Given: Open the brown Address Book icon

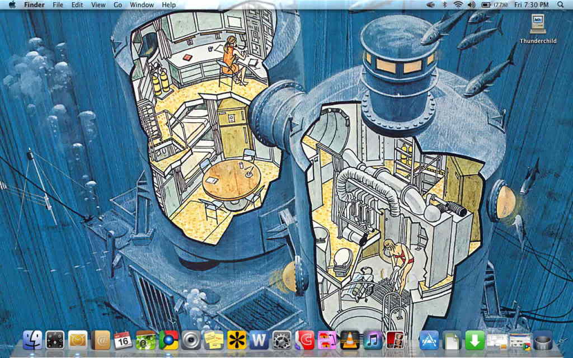Looking at the screenshot, I should pyautogui.click(x=101, y=340).
